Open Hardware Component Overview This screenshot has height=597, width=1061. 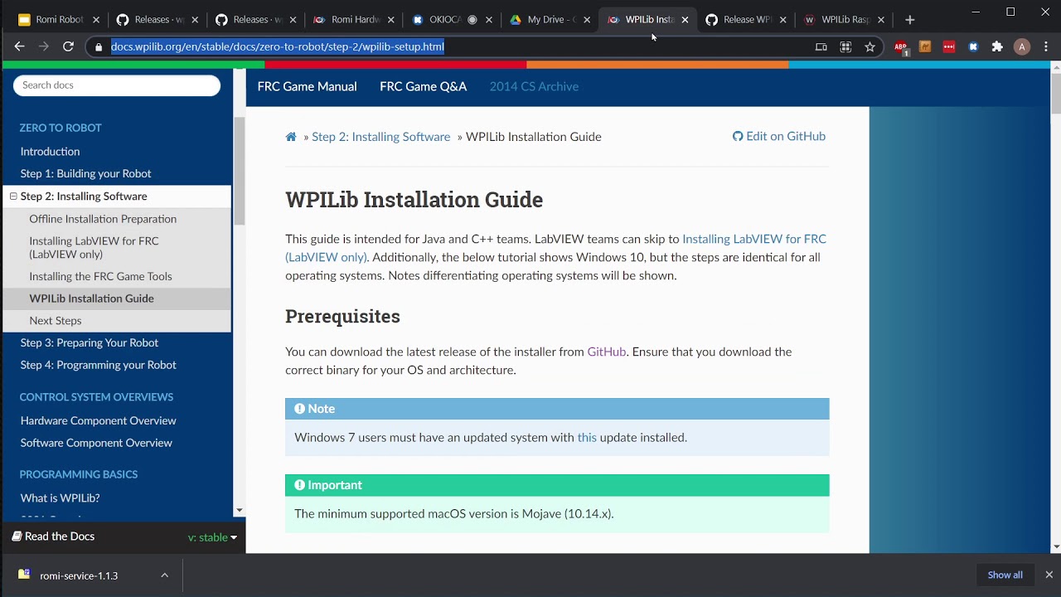(x=98, y=420)
